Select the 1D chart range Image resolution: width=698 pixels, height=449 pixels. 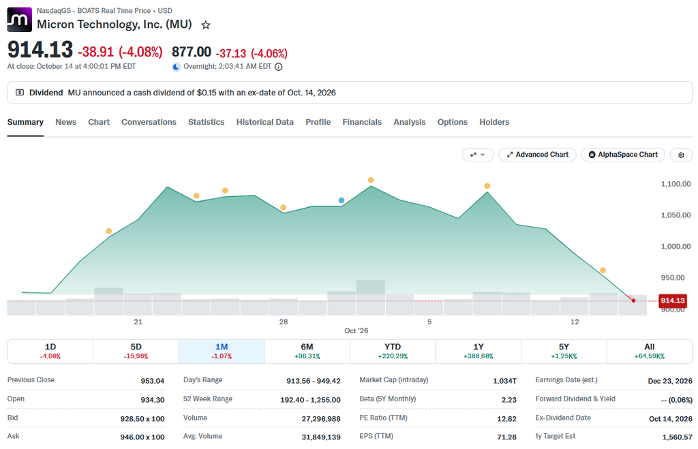coord(50,351)
